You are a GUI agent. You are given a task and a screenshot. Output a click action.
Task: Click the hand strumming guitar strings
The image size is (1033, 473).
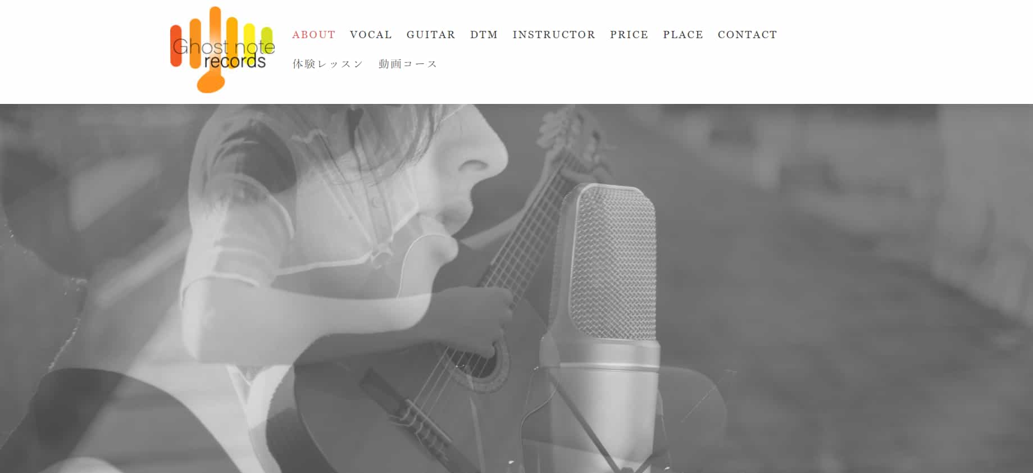pyautogui.click(x=477, y=320)
